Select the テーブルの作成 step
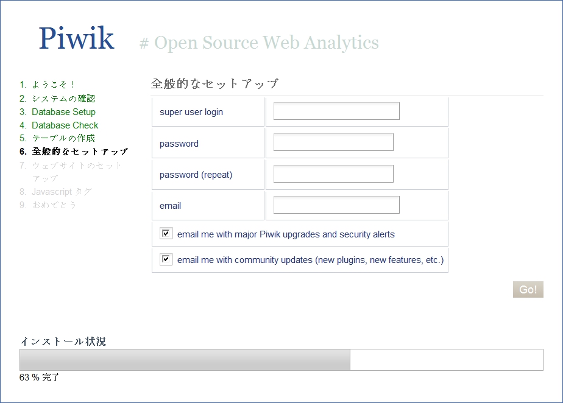This screenshot has width=563, height=403. pyautogui.click(x=59, y=139)
